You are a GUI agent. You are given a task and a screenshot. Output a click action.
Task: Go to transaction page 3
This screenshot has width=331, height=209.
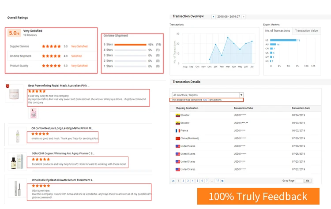point(188,181)
